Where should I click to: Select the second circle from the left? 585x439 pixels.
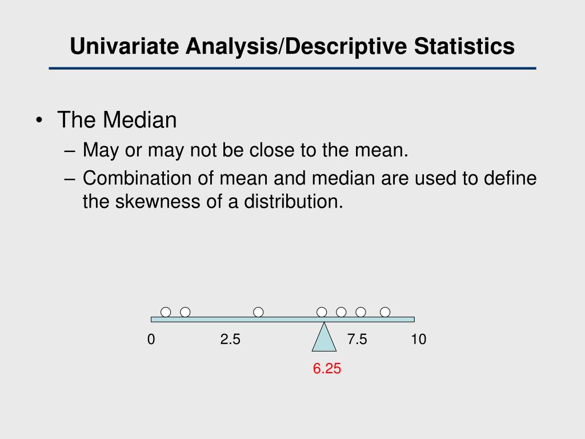(x=185, y=312)
